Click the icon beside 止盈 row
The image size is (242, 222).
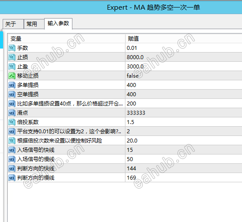pos(12,67)
